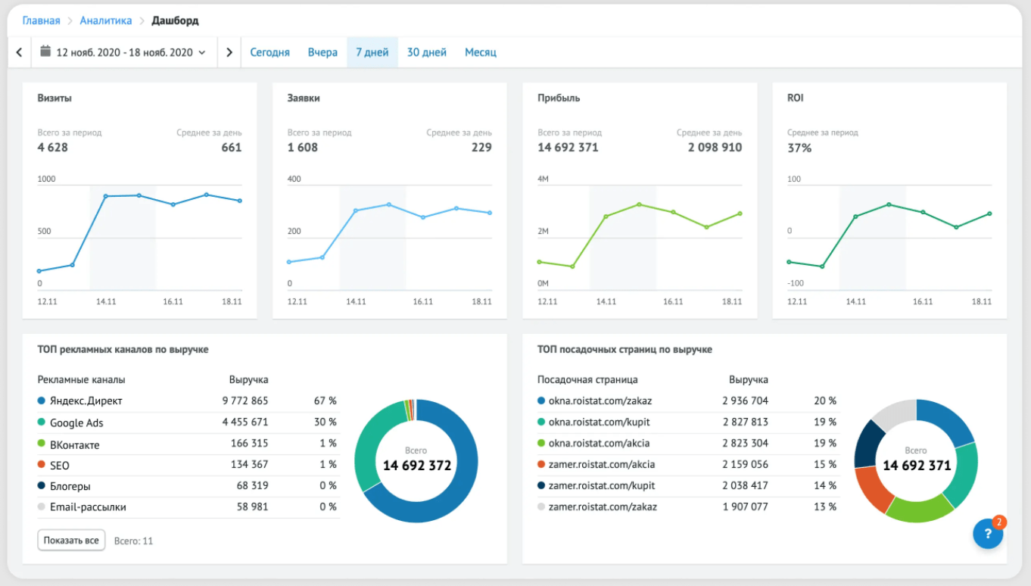Select the Сегодня period tab
This screenshot has width=1031, height=586.
(x=269, y=53)
